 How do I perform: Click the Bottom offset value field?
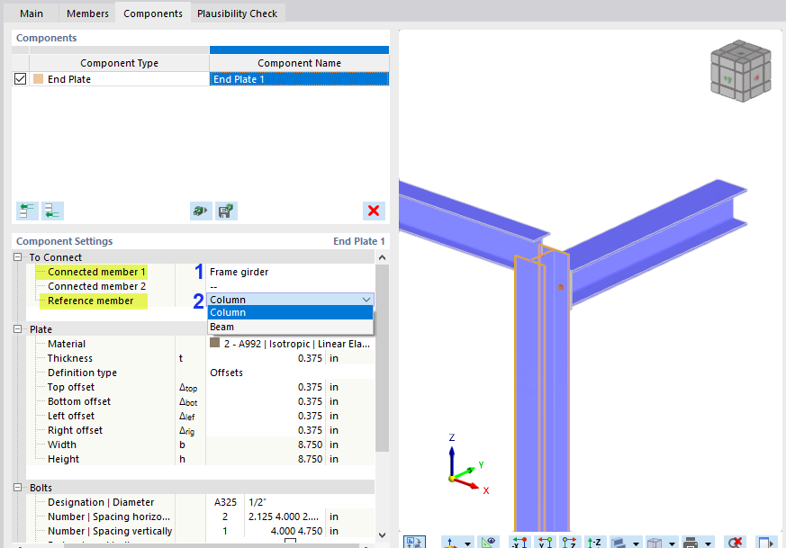tap(266, 401)
